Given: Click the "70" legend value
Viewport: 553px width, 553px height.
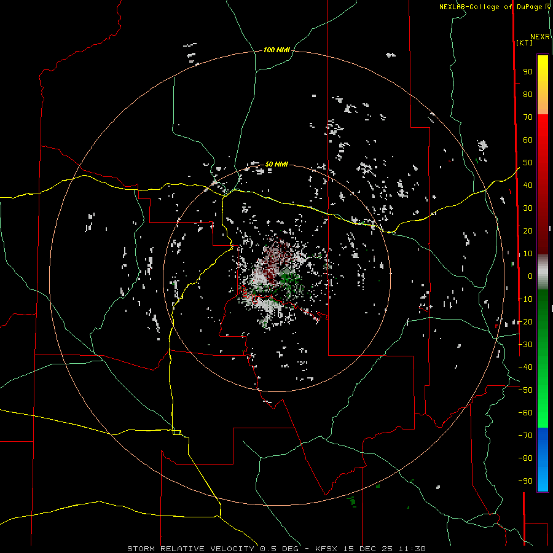Looking at the screenshot, I should click(x=528, y=117).
